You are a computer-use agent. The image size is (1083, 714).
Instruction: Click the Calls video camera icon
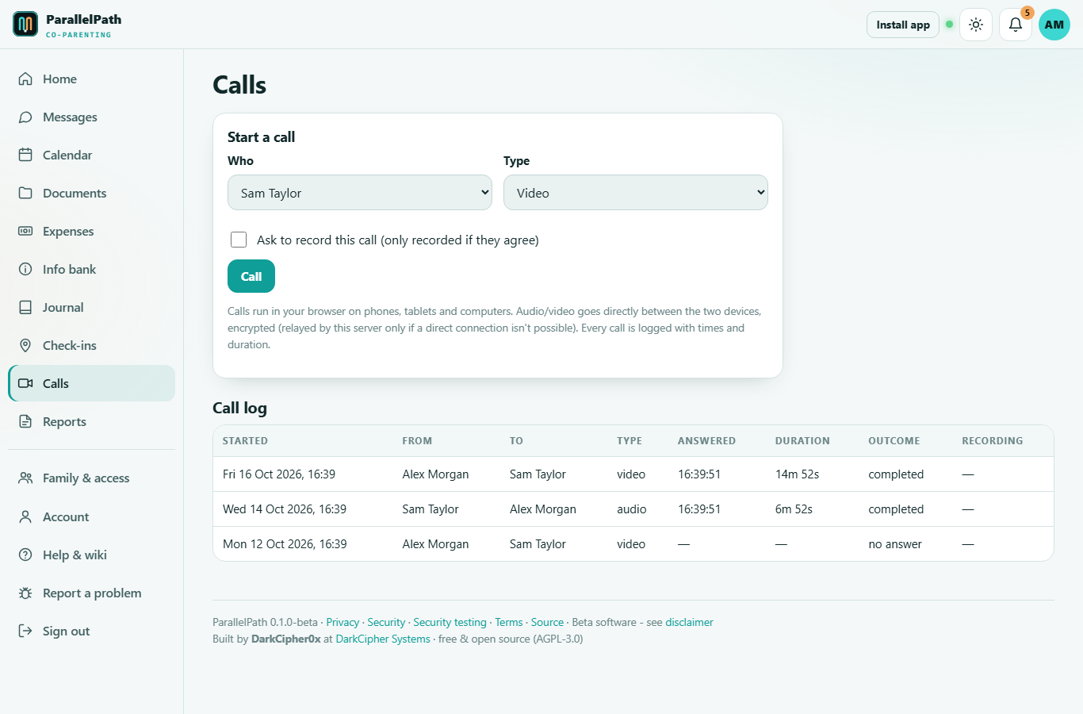(25, 383)
